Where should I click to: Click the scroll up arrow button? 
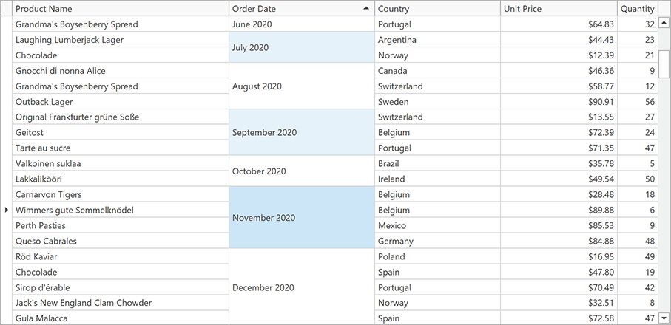pos(664,24)
